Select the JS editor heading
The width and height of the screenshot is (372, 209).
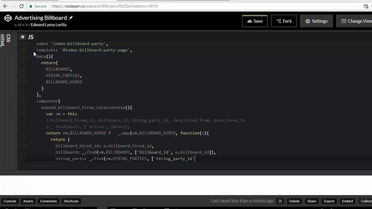coord(31,37)
